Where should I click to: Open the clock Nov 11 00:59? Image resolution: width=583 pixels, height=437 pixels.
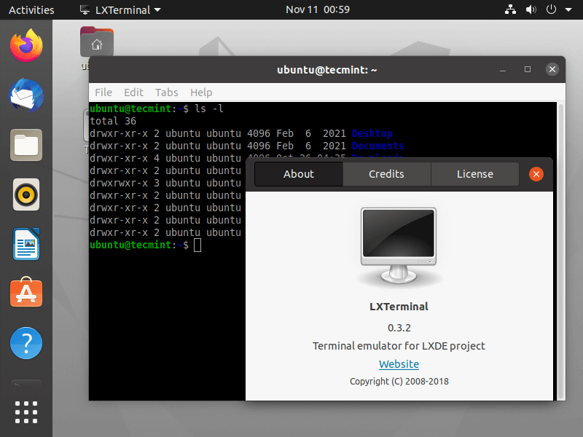click(x=318, y=9)
